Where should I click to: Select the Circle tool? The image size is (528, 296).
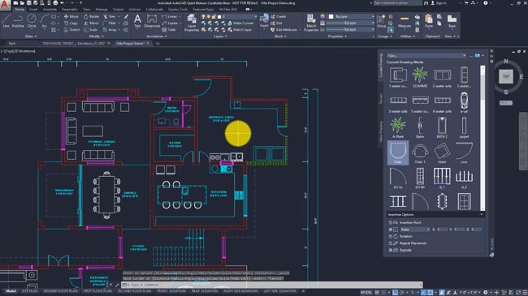(32, 21)
